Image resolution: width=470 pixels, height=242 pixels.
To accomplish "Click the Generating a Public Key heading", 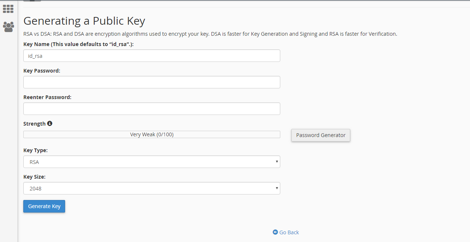I will 84,21.
